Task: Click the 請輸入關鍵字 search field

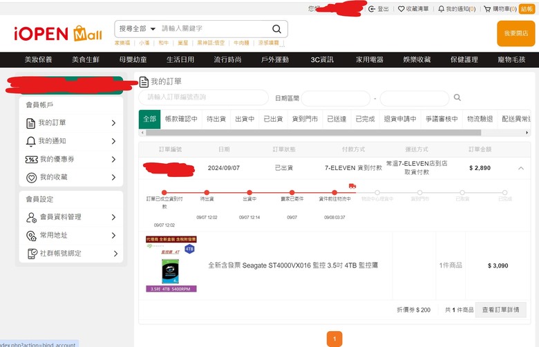Action: [215, 29]
